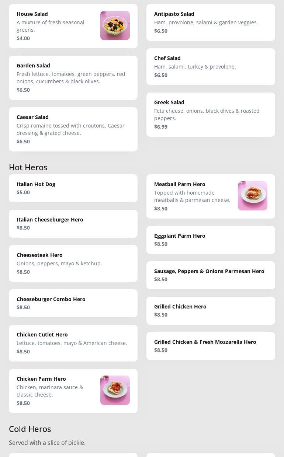Open the Eggplant Parm Hero item

pos(211,240)
